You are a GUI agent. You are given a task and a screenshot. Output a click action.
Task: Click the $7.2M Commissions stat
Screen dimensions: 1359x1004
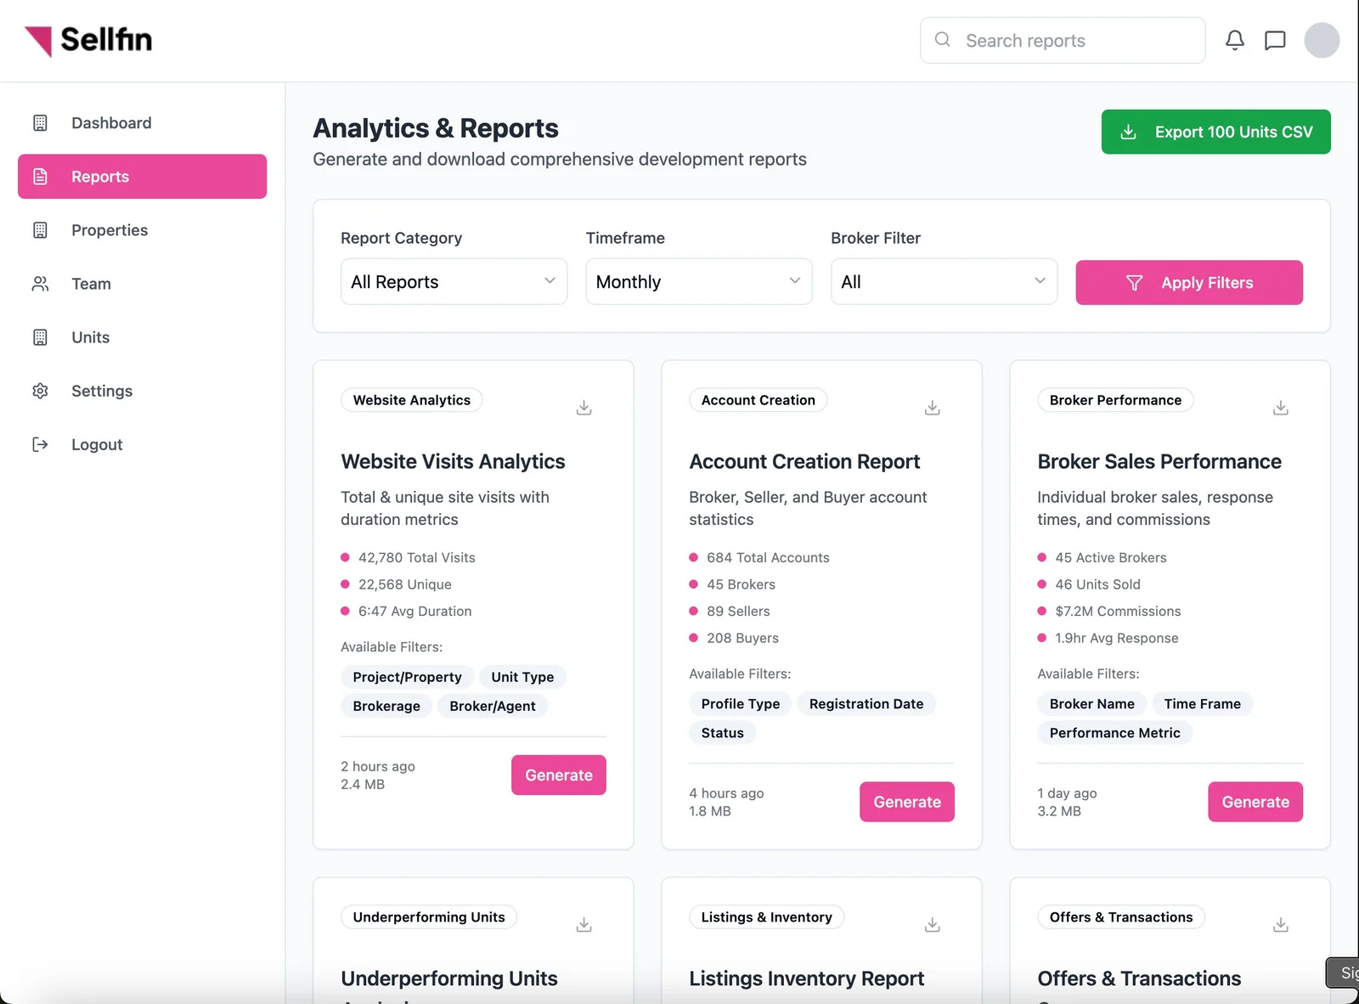(x=1118, y=611)
